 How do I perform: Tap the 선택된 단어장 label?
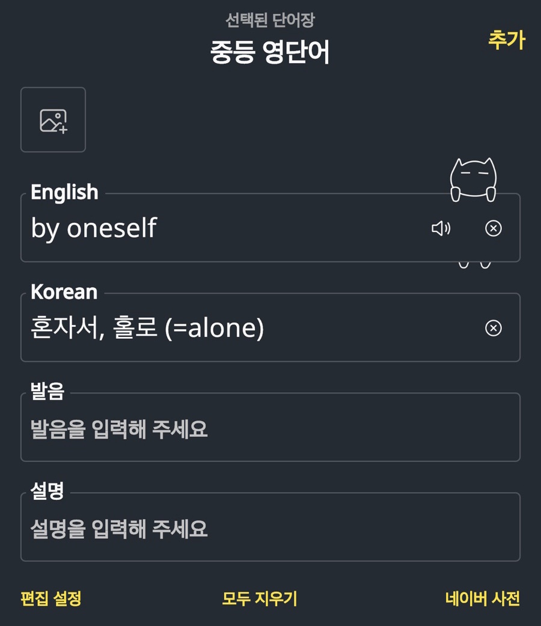[x=270, y=20]
